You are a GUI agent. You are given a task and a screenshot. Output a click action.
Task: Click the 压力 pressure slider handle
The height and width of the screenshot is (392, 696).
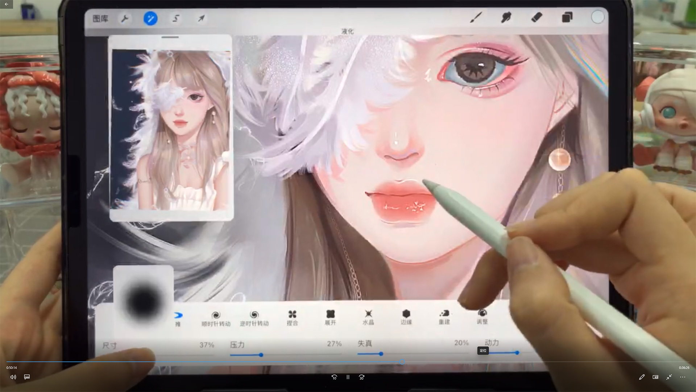pyautogui.click(x=261, y=355)
